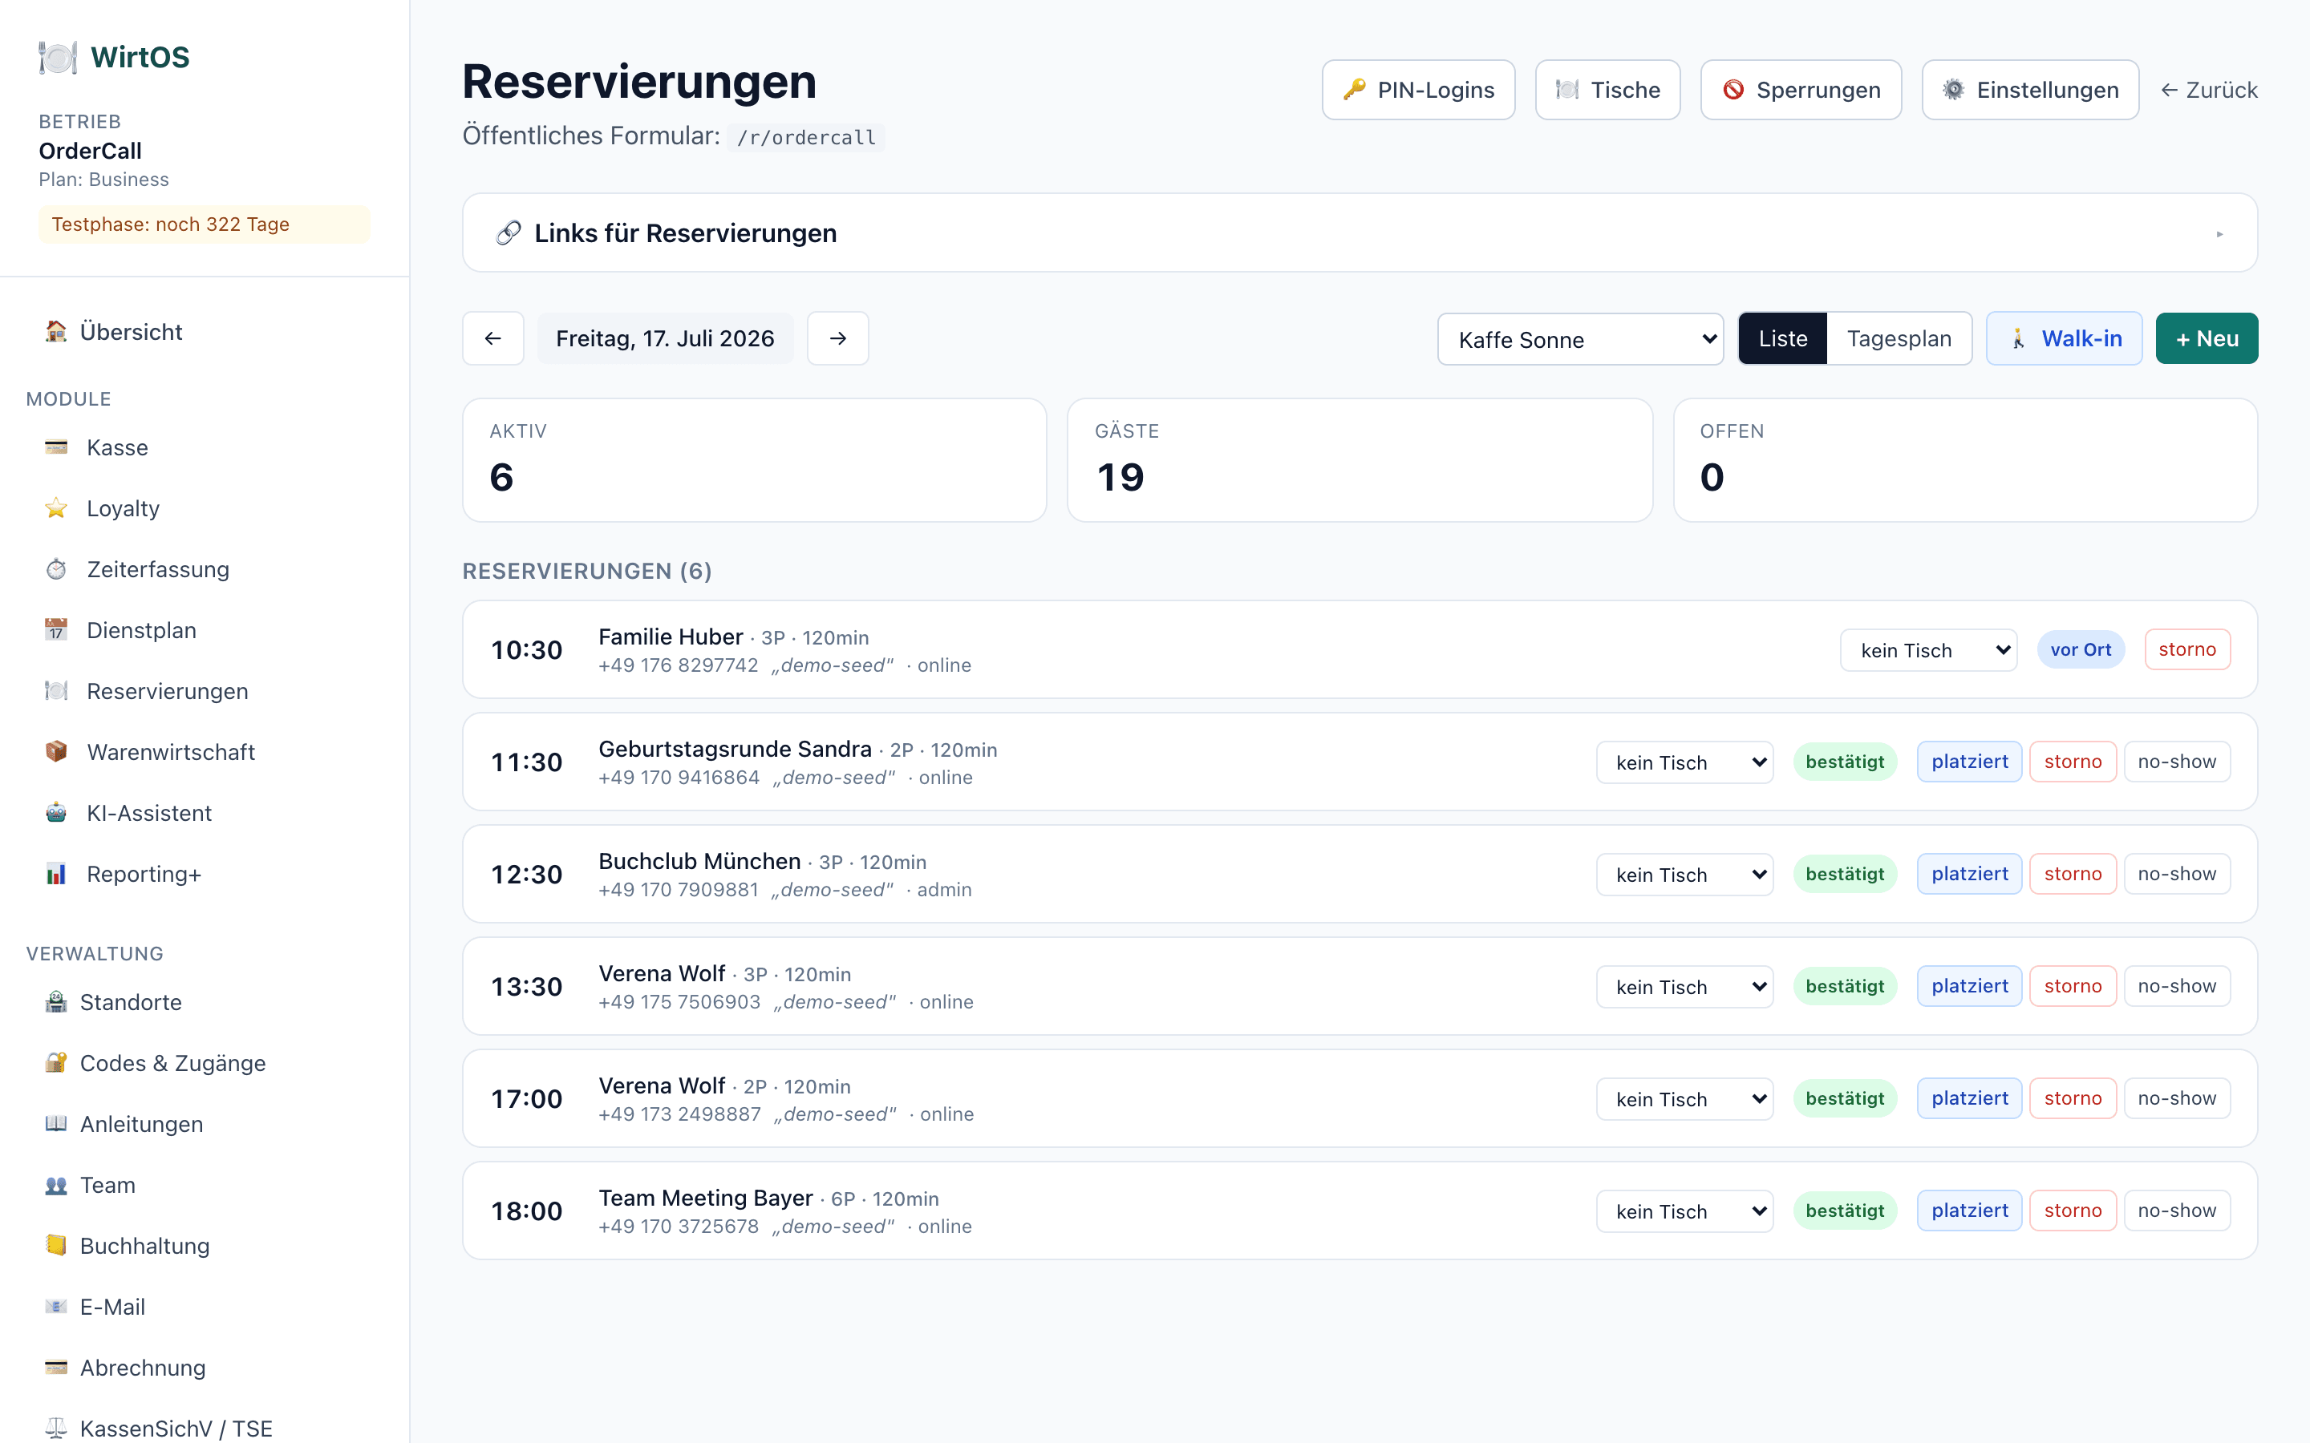Screen dimensions: 2310x1443
Task: Click the Zurück back link
Action: click(2209, 90)
